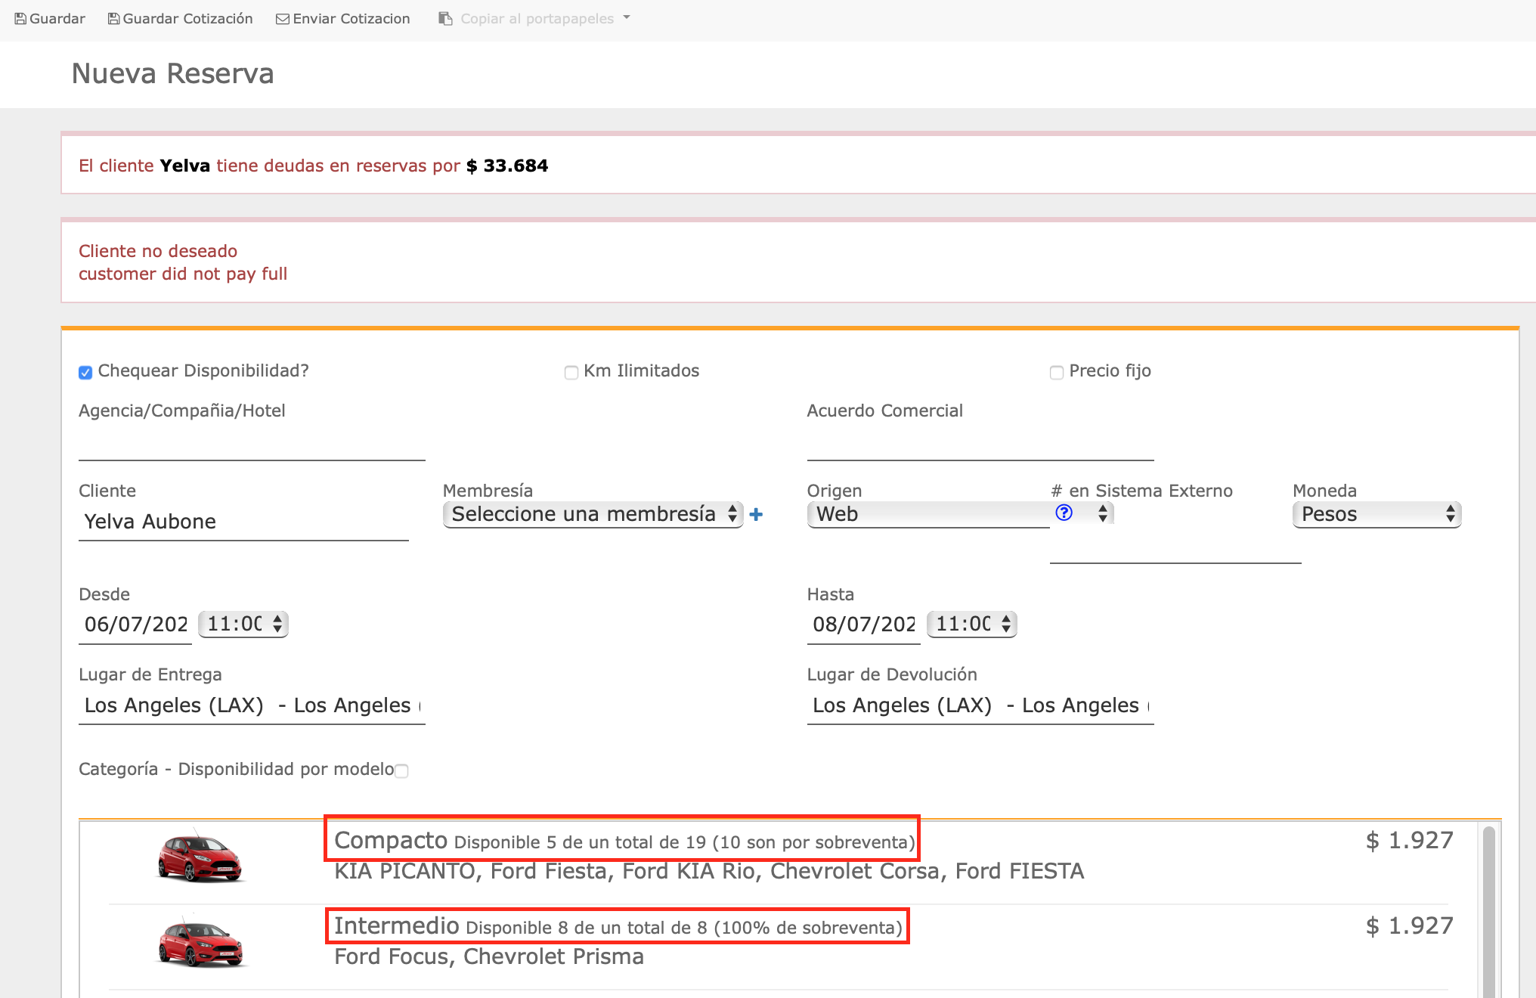Click the Compacto red car thumbnail

click(200, 857)
